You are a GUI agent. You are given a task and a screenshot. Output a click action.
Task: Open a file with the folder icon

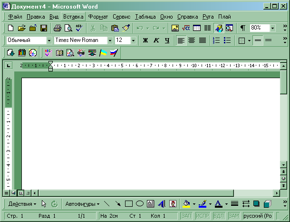(22, 28)
